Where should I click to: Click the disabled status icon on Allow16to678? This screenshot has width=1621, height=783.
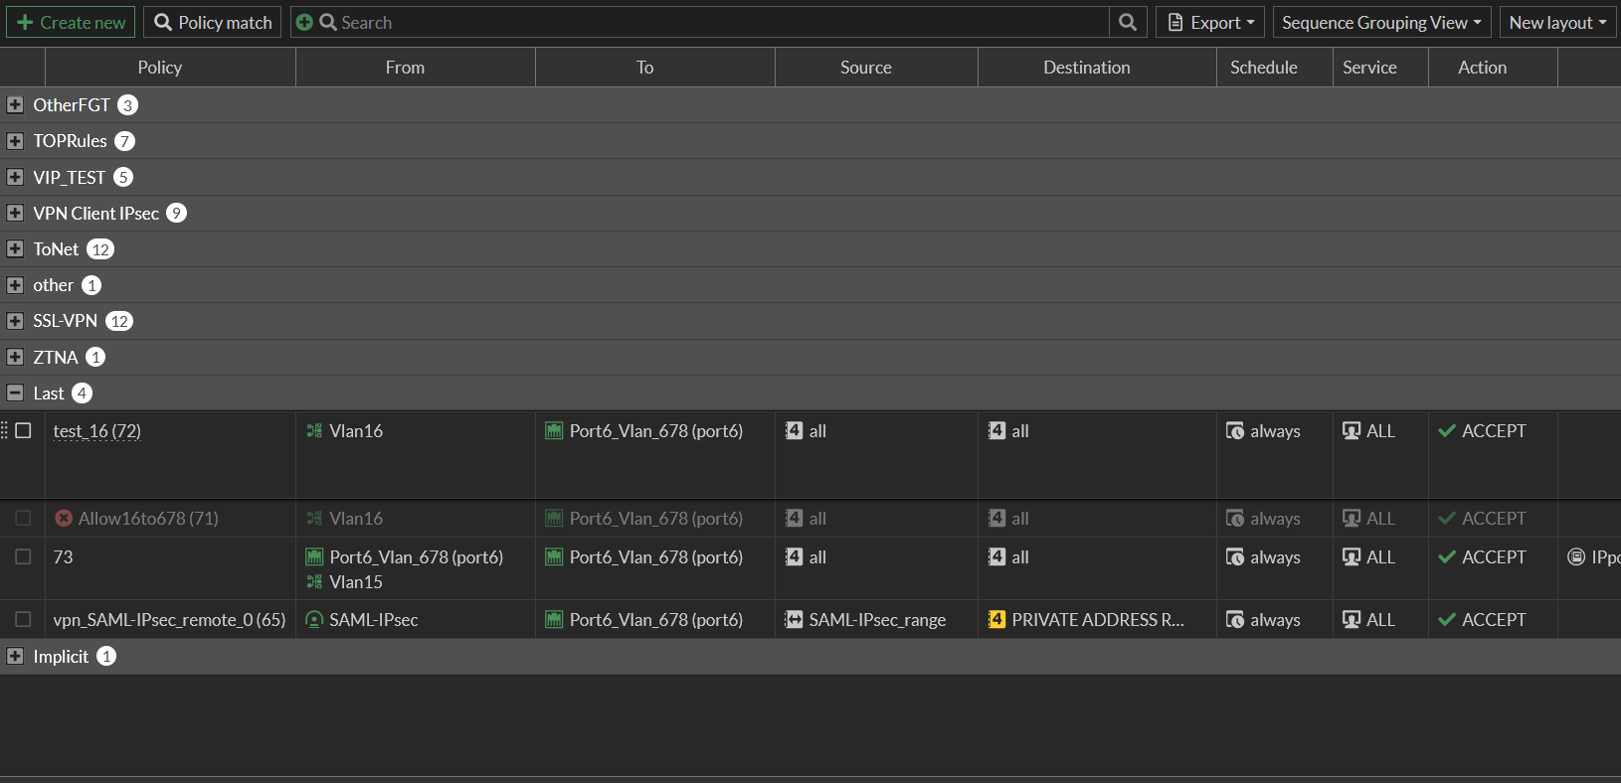64,518
